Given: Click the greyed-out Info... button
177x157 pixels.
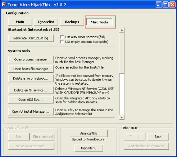Looking at the screenshot, I should (x=134, y=136).
